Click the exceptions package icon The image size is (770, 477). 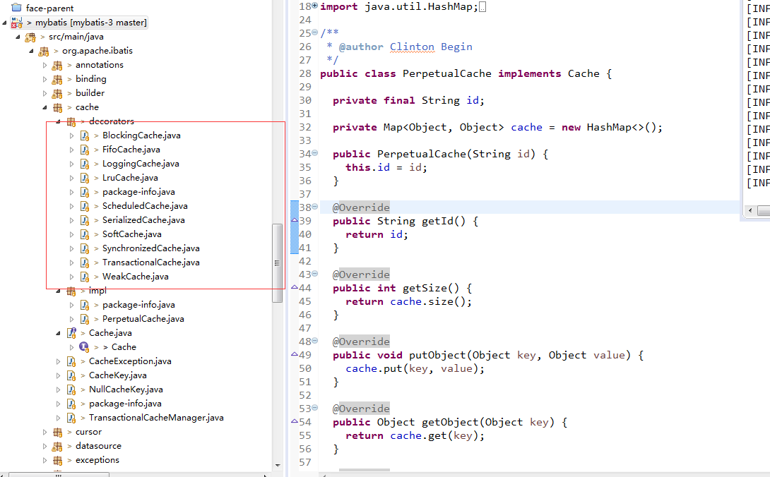(x=57, y=460)
